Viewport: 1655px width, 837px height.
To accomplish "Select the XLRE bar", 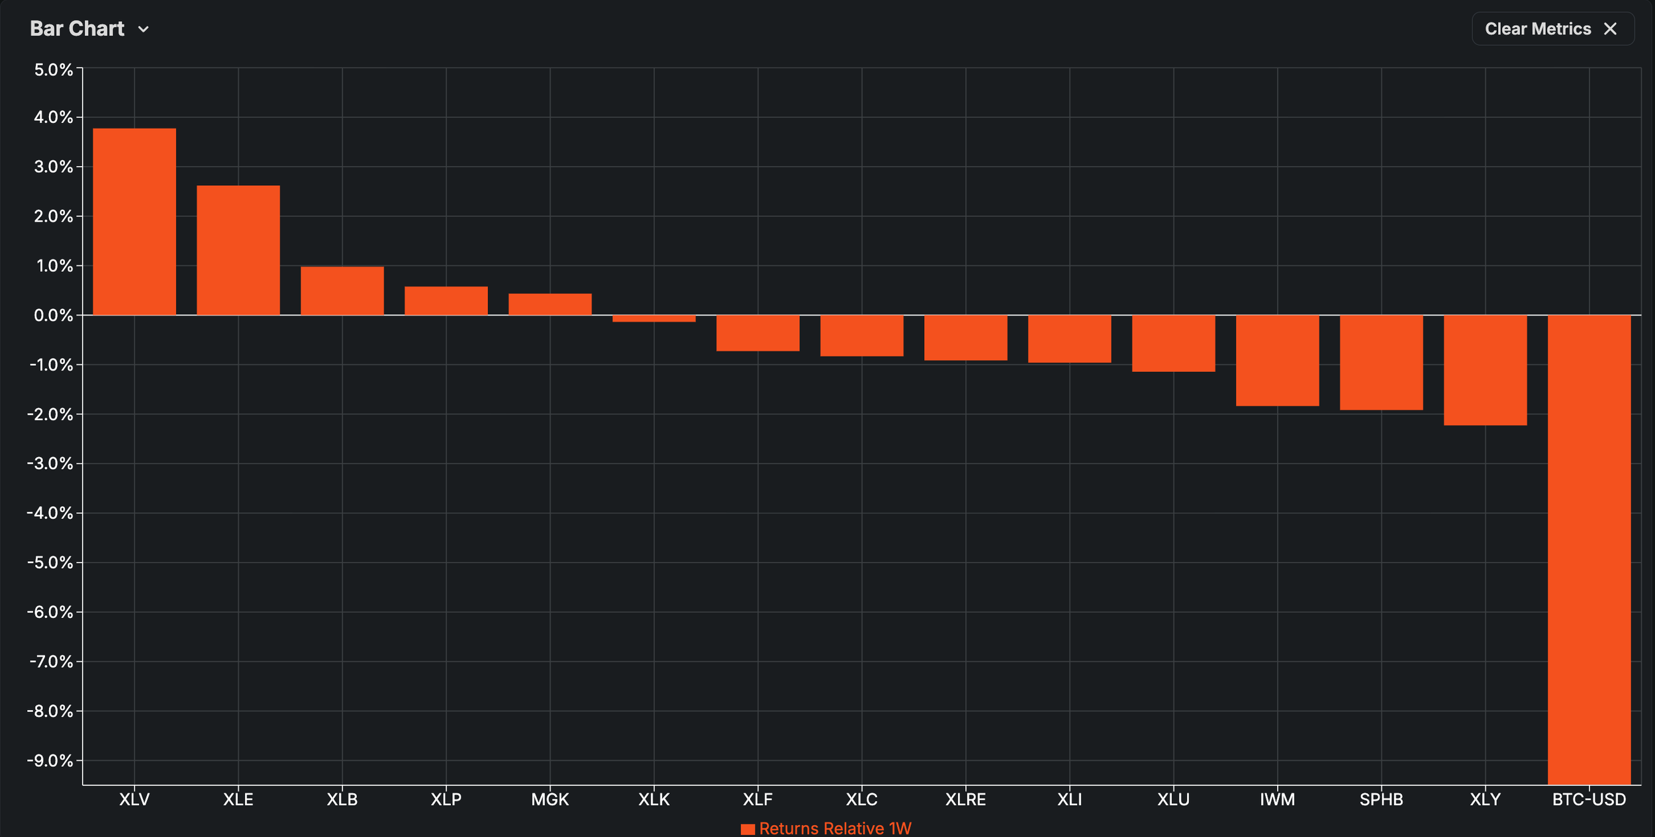I will [966, 337].
